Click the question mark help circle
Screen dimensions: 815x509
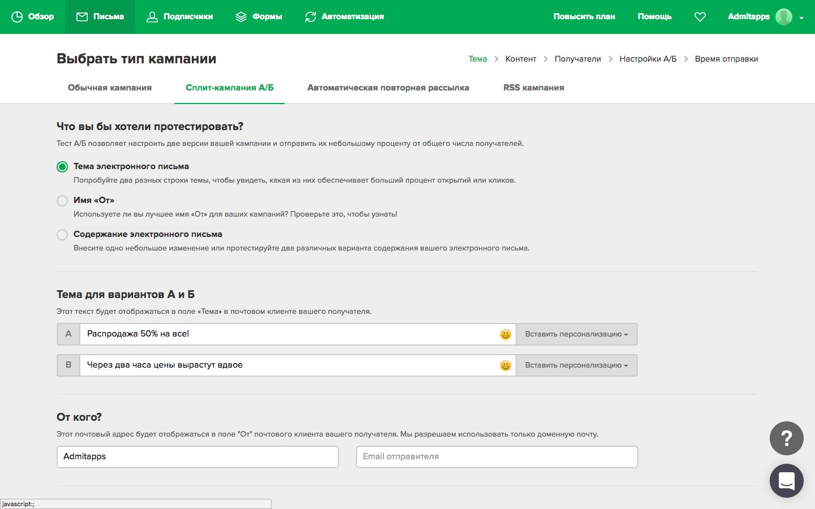tap(786, 438)
